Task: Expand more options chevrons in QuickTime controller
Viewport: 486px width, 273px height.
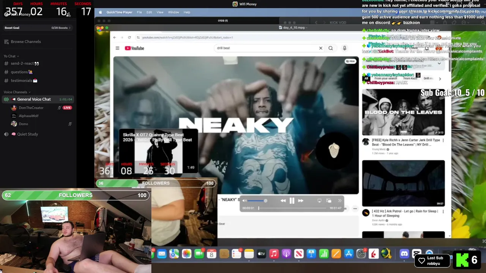Action: tap(339, 201)
